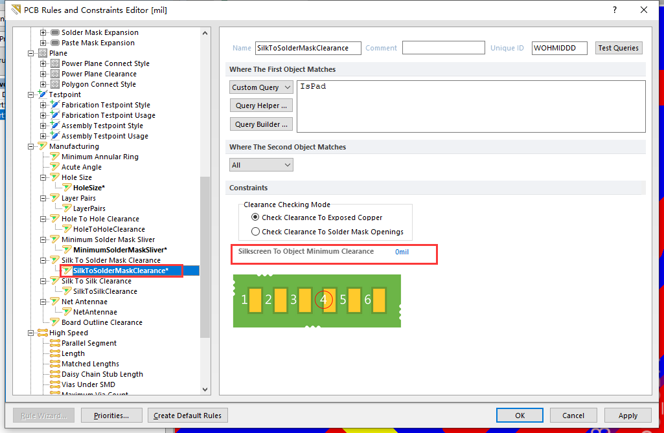Select the LayerPairs rule
Viewport: 664px width, 433px height.
click(x=89, y=208)
